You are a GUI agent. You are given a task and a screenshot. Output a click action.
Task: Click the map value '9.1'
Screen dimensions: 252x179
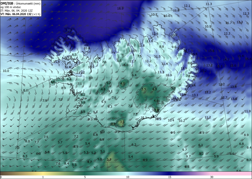pyautogui.click(x=110, y=91)
